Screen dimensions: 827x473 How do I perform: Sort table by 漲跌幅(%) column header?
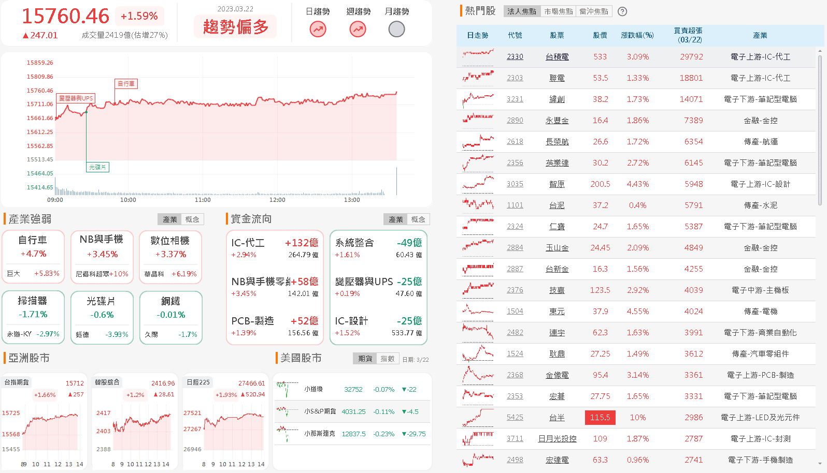click(x=637, y=35)
